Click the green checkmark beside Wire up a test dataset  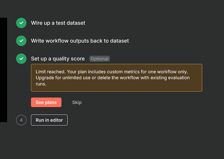pyautogui.click(x=21, y=23)
